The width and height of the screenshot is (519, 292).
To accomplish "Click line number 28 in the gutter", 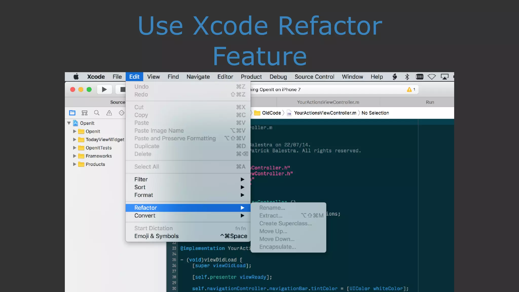I will click(174, 277).
